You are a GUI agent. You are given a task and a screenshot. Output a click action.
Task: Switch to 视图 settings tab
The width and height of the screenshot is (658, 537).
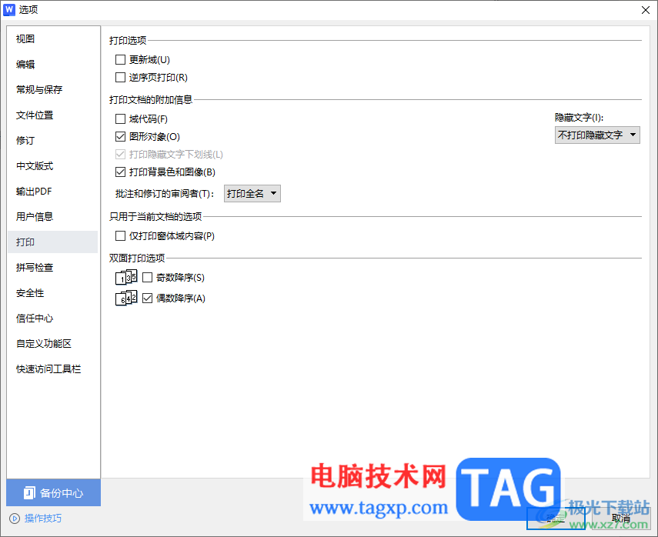tap(53, 39)
